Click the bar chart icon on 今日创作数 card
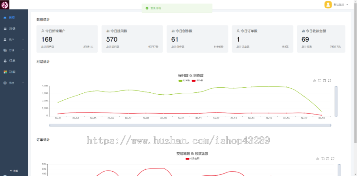The width and height of the screenshot is (357, 176). coord(173,31)
